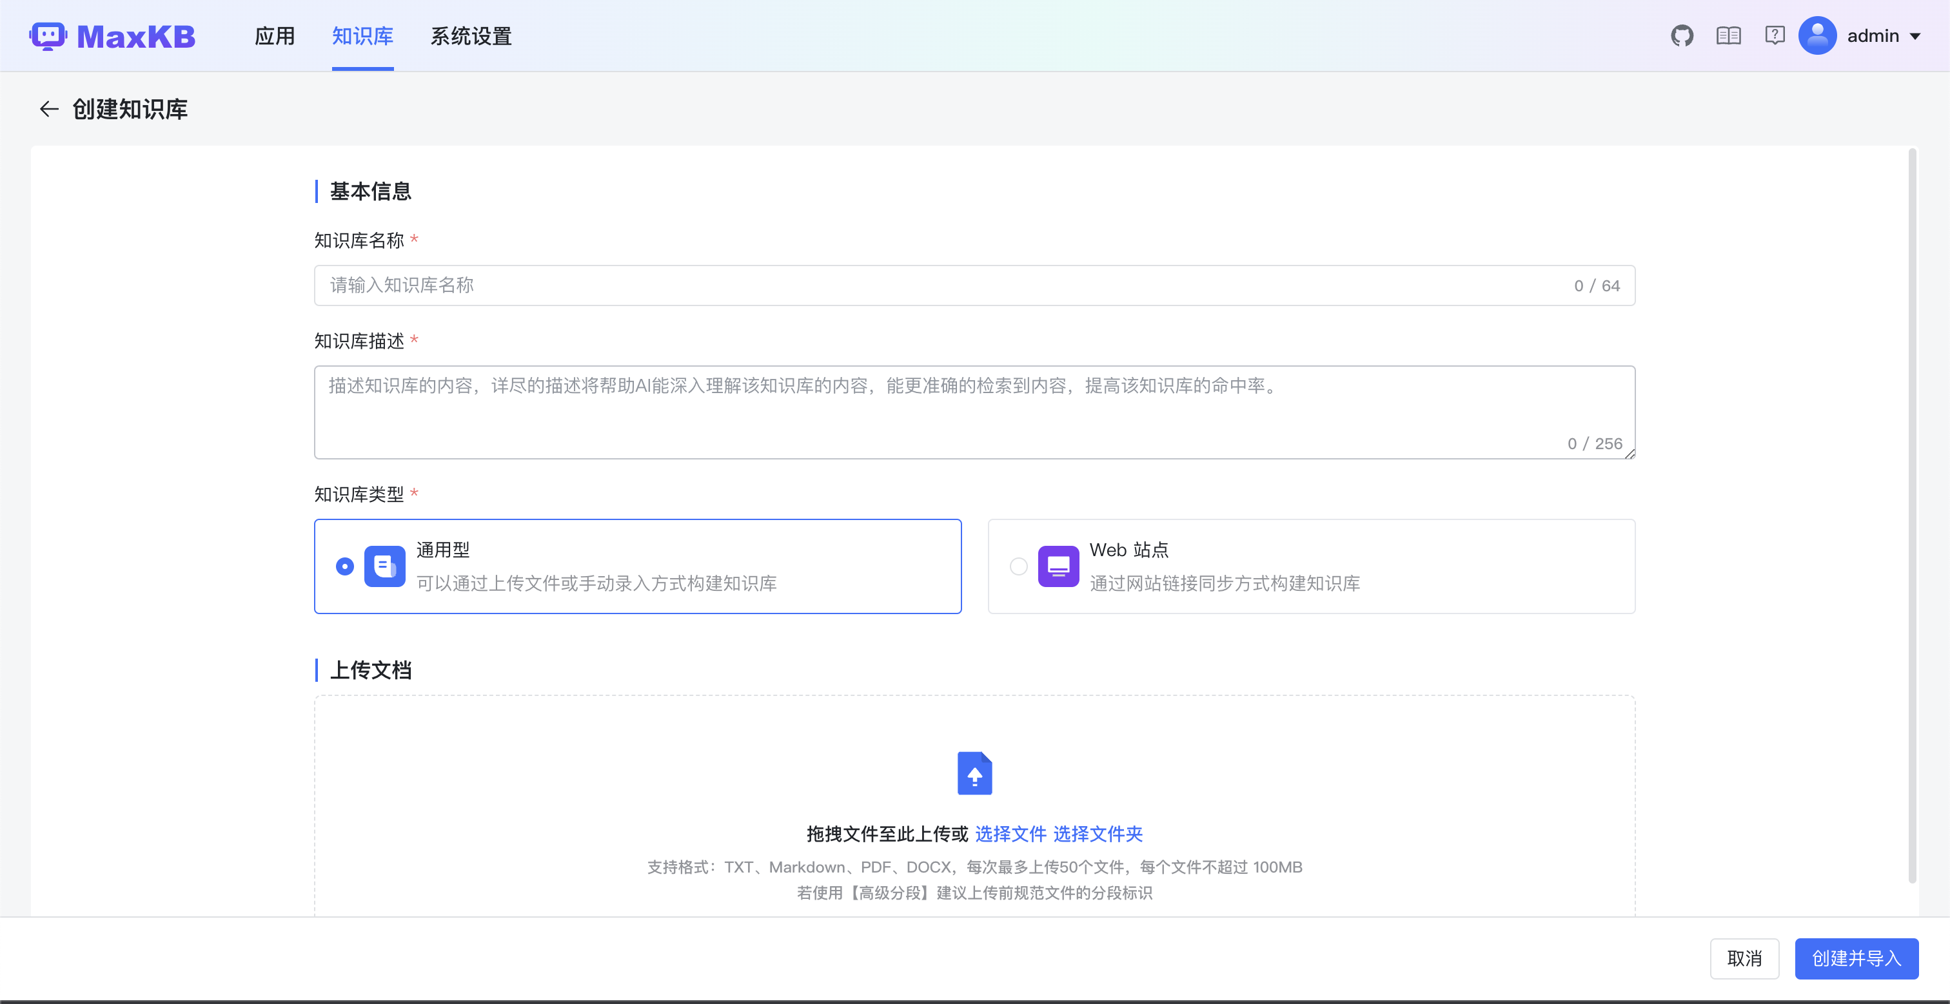Screen dimensions: 1950x1004
Task: Click the 通用型 document icon
Action: pos(384,566)
